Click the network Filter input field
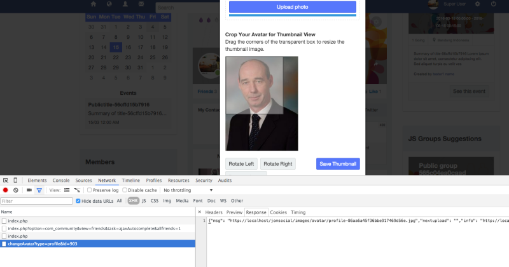Viewport: 509px width, 267px height. click(36, 201)
